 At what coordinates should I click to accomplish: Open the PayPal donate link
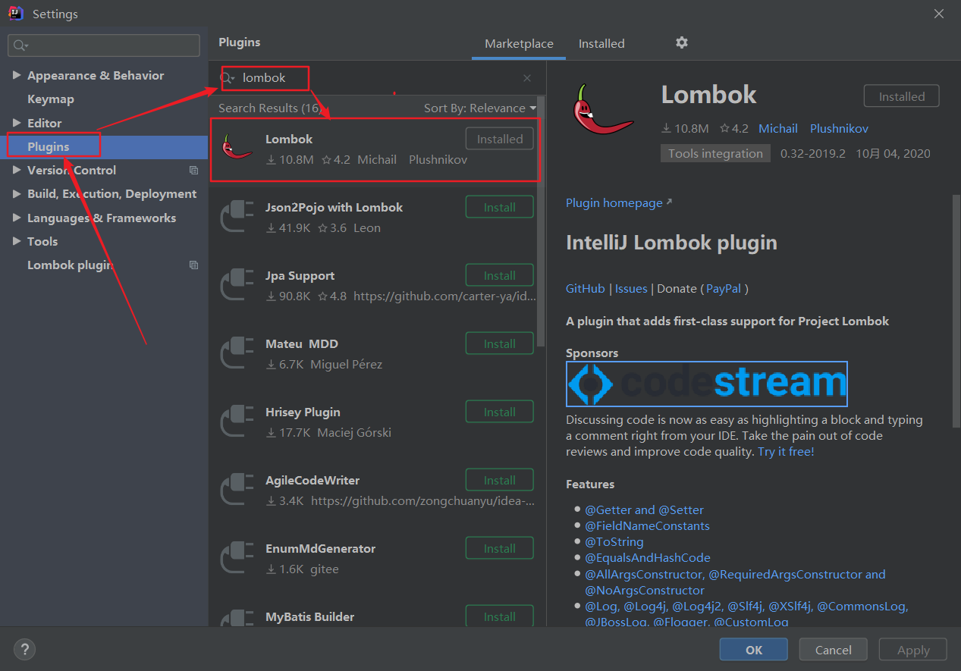(724, 288)
